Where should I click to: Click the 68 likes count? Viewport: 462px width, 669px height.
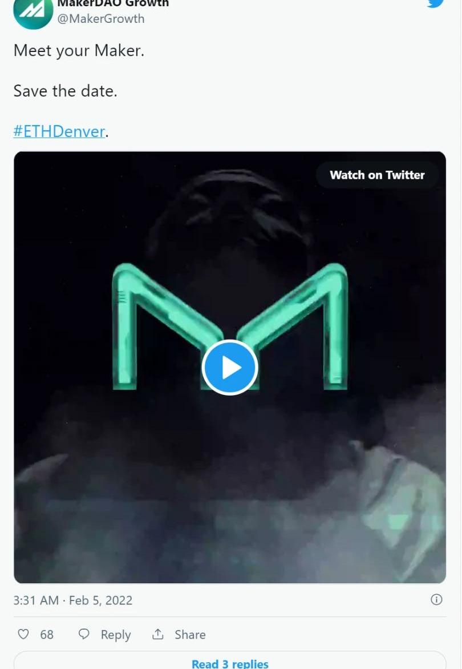tap(47, 634)
